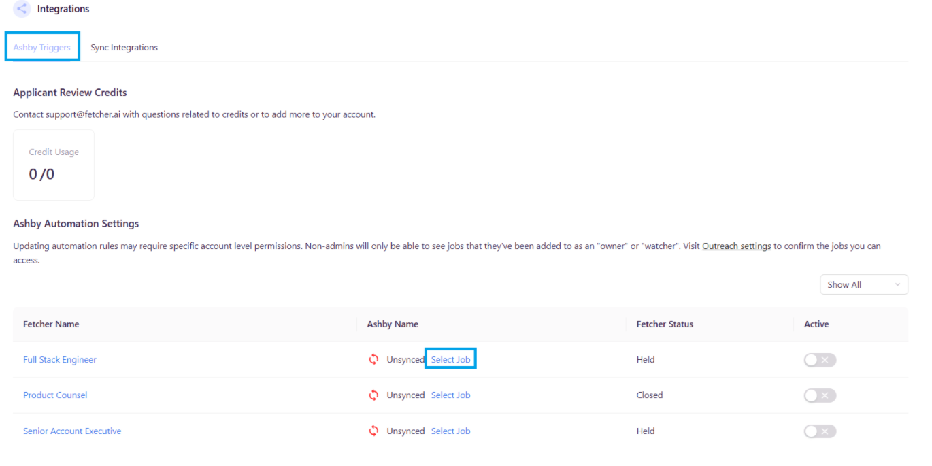Enable Active switch for Product Counsel
The height and width of the screenshot is (466, 932).
coord(820,395)
